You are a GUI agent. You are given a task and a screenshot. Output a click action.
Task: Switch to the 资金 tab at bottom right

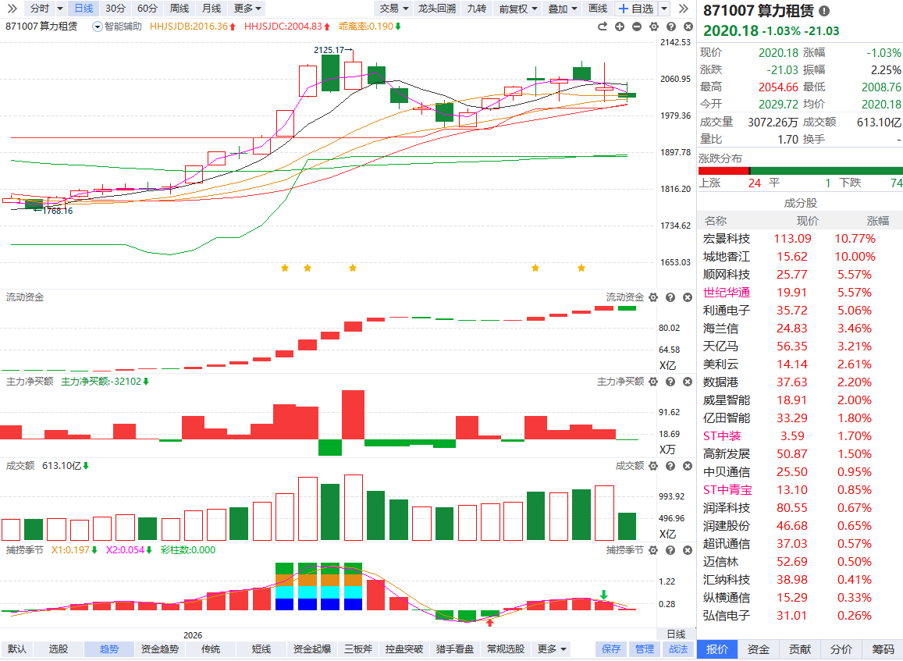pos(758,649)
